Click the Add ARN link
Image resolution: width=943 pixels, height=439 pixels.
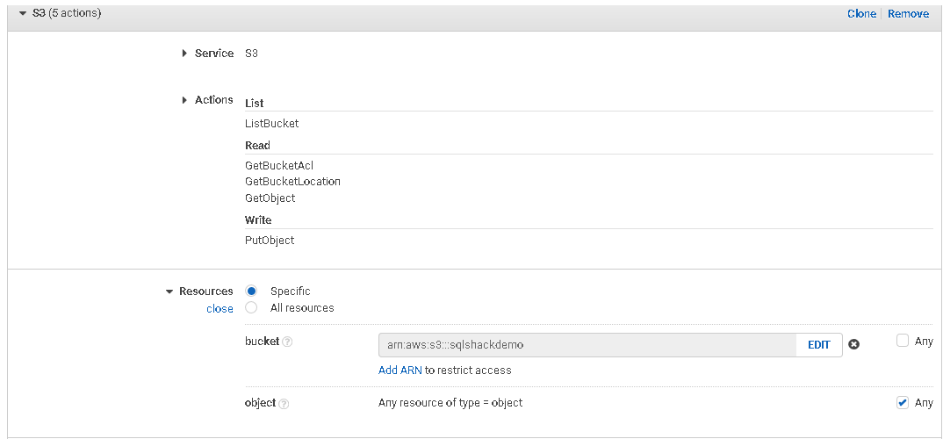coord(400,370)
